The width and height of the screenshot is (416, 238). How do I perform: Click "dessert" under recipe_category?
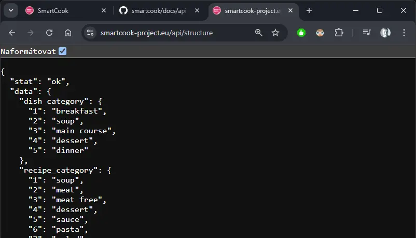click(x=72, y=209)
